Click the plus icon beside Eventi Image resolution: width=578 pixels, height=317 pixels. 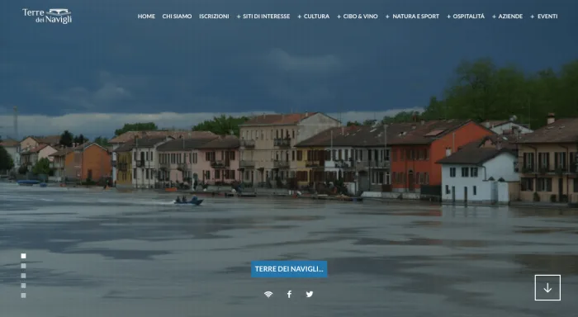tap(532, 17)
